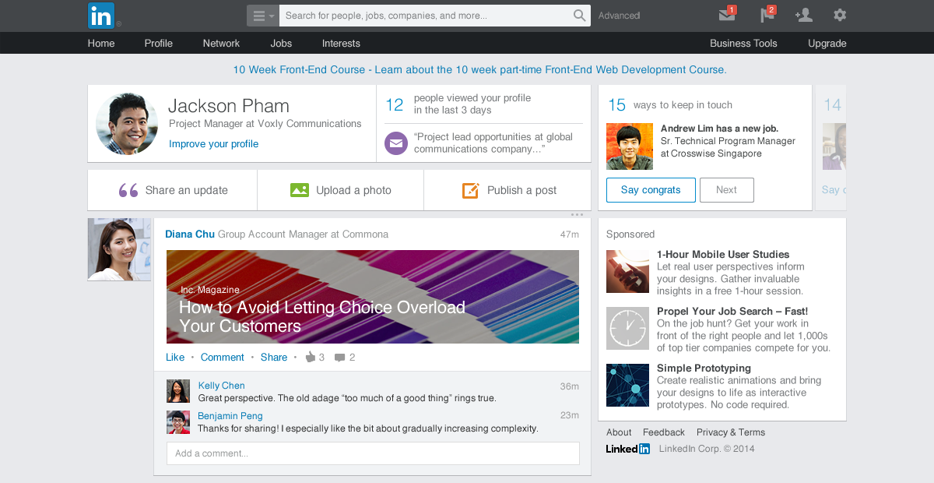The height and width of the screenshot is (483, 934).
Task: Open the Jobs menu
Action: point(281,44)
